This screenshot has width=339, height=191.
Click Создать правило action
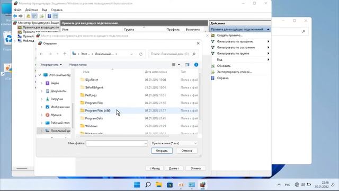[x=229, y=35]
